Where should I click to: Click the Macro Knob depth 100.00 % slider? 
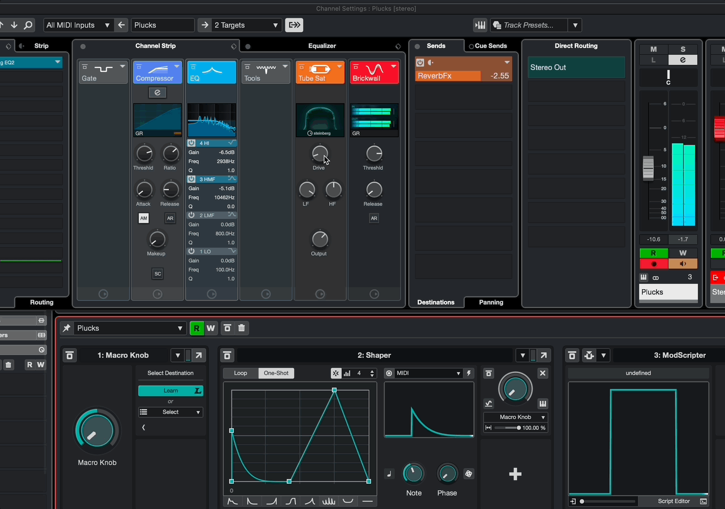coord(508,428)
